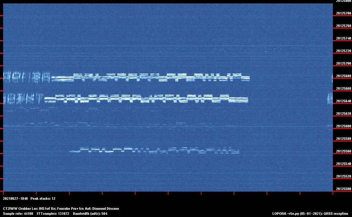This screenshot has width=352, height=217.
Task: Click the 28125680 frequency label
Action: coord(344,76)
